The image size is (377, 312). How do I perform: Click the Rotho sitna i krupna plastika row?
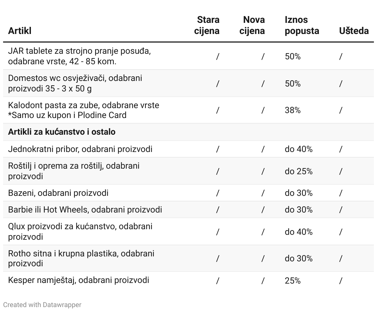(81, 258)
